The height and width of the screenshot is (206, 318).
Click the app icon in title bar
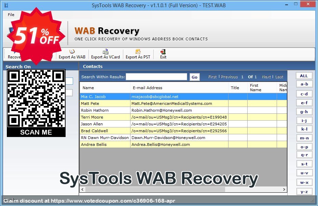[6, 5]
